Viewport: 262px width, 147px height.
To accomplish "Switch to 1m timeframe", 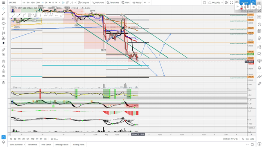I will (24, 3).
